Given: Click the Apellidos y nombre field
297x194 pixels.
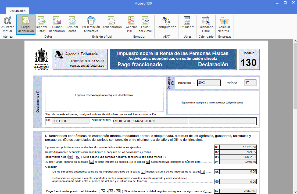Looking at the screenshot, I should [x=150, y=121].
